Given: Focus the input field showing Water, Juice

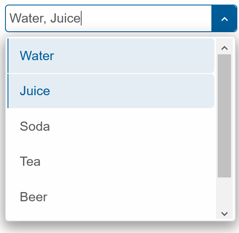Looking at the screenshot, I should point(108,18).
